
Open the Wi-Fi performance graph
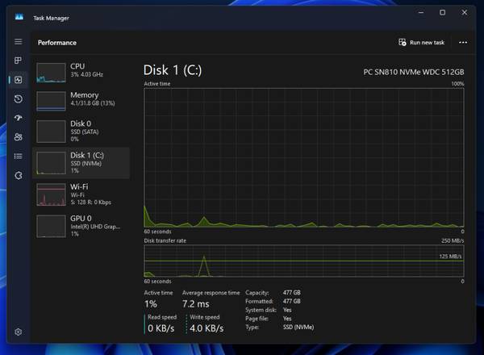coord(81,194)
